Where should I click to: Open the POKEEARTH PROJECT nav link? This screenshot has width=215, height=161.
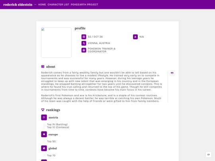[x=84, y=5]
